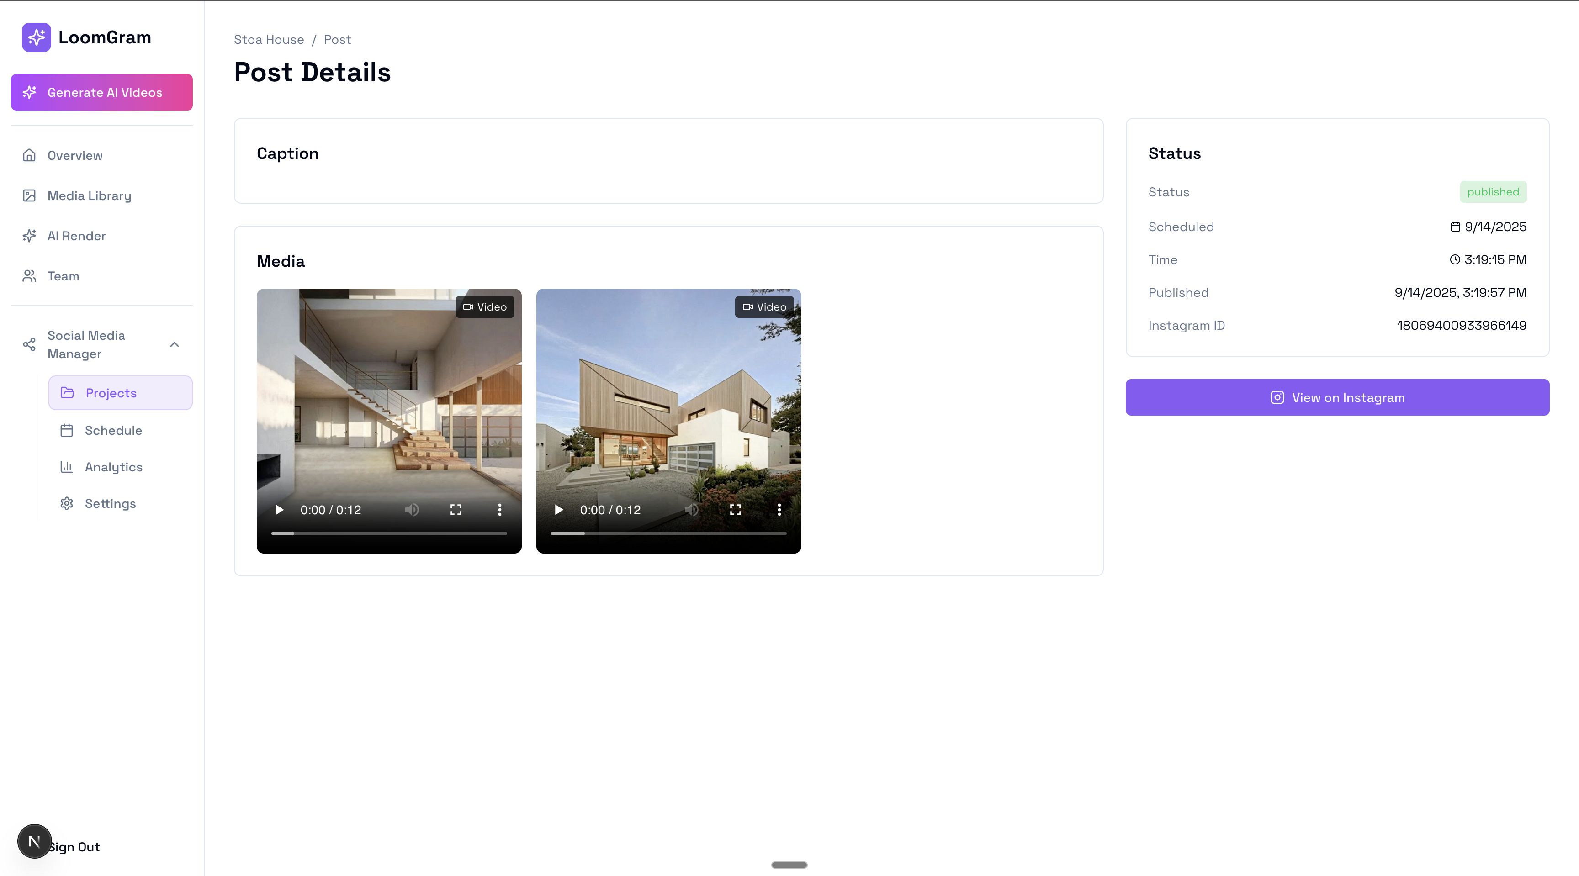Open the Media Library page
This screenshot has height=876, width=1579.
89,196
